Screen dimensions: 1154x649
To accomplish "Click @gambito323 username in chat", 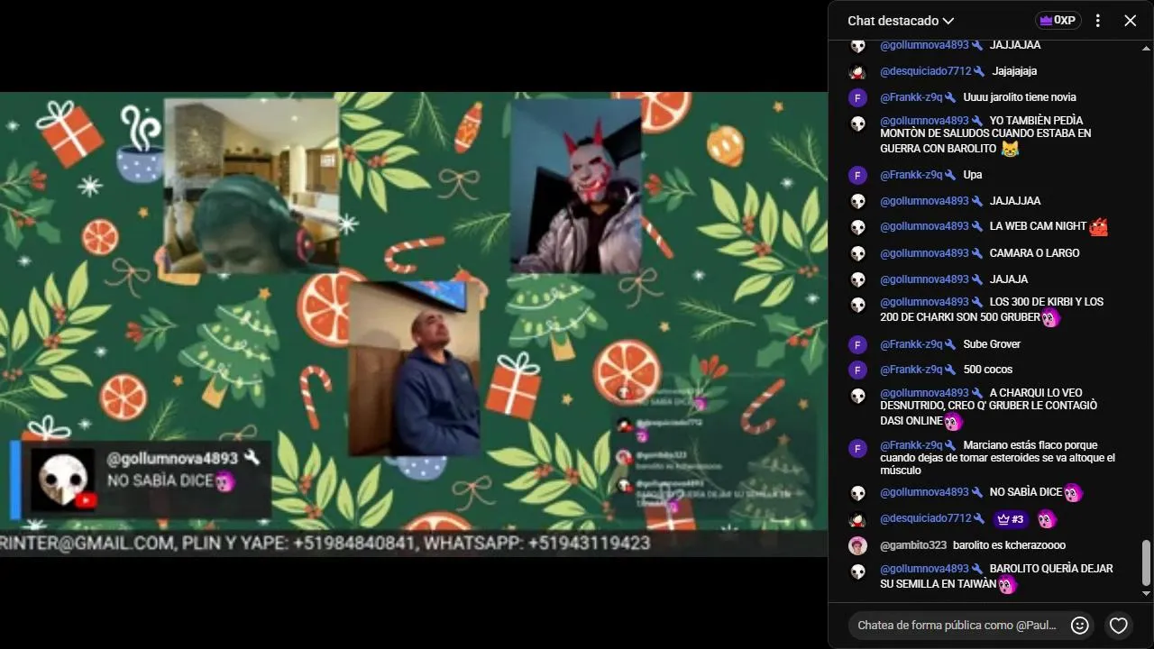I will point(913,545).
